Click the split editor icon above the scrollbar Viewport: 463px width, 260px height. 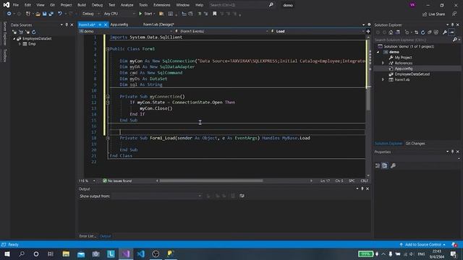pos(368,31)
